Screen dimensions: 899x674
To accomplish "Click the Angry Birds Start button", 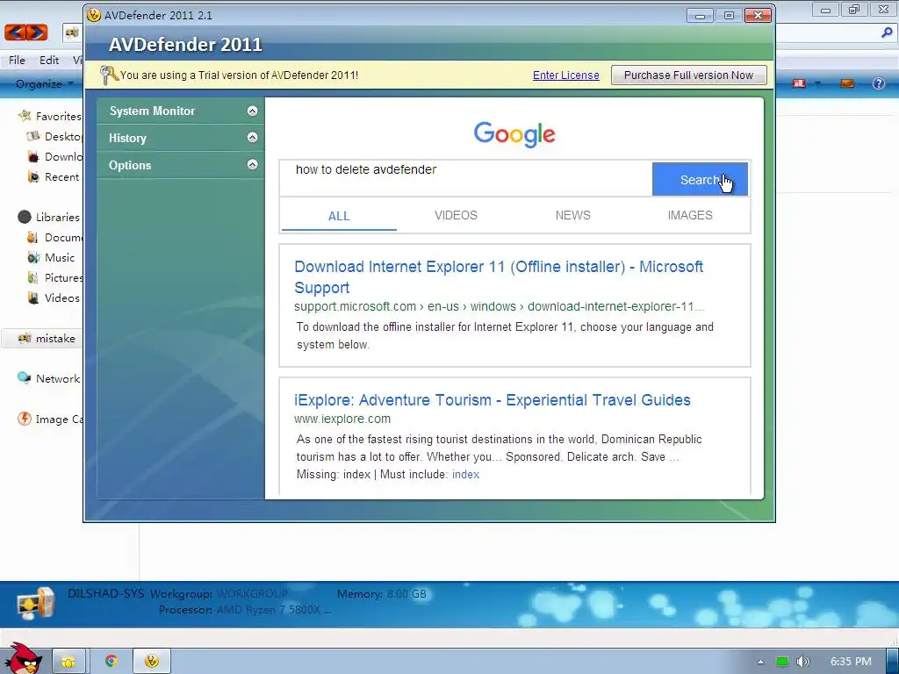I will pos(23,658).
